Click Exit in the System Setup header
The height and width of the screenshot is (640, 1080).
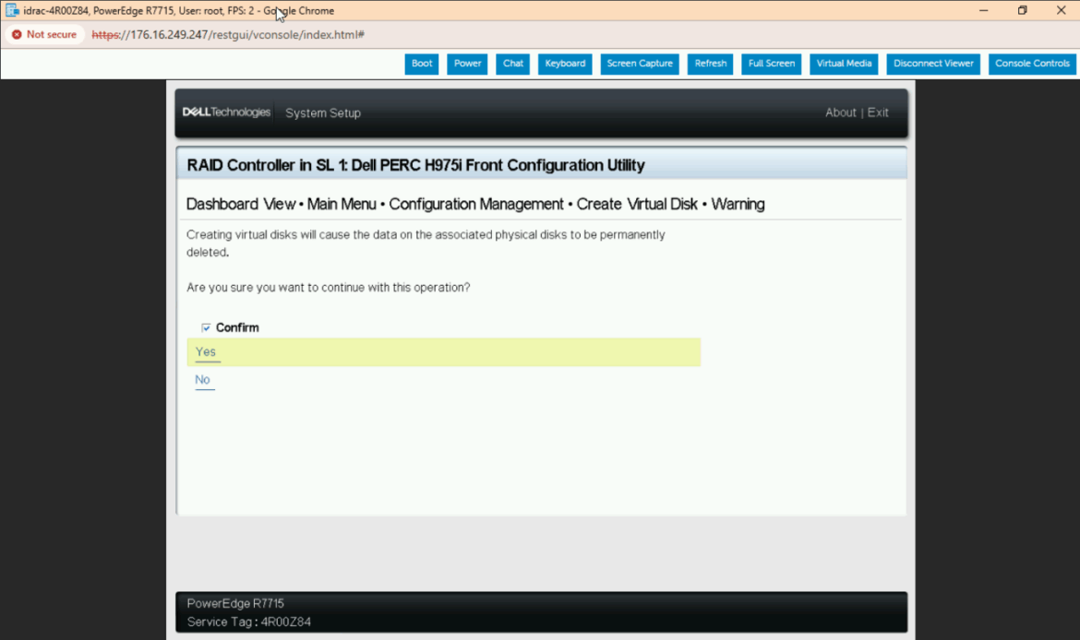click(878, 113)
